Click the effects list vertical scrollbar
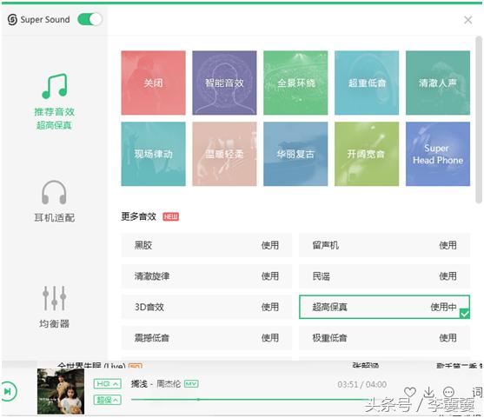 479,120
